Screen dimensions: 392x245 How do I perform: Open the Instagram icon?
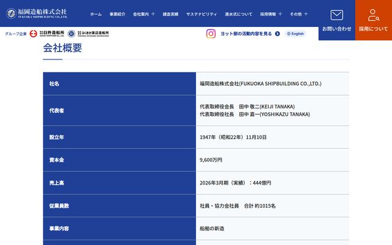click(x=211, y=34)
